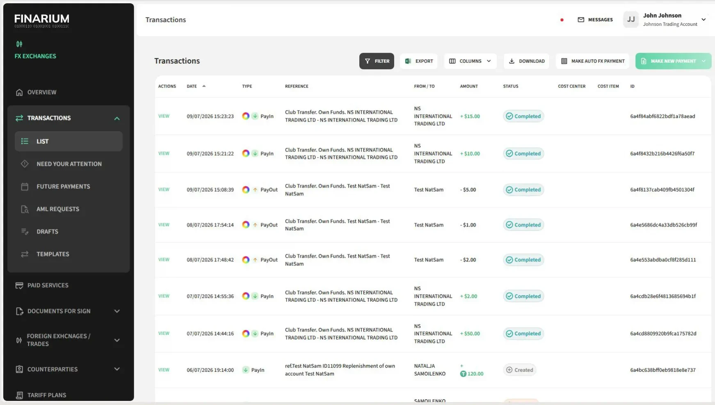The image size is (715, 405).
Task: Expand Documents For Sign section
Action: coord(117,311)
